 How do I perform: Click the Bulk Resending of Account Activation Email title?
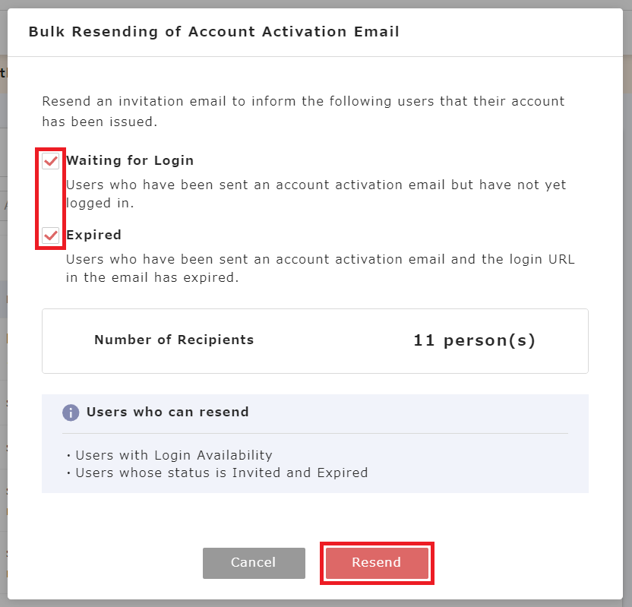click(x=213, y=32)
